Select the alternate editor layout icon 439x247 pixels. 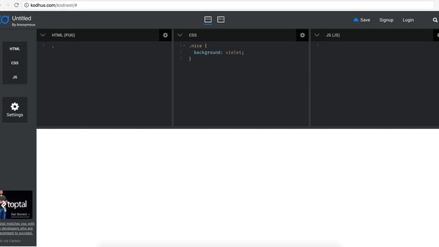pos(221,20)
